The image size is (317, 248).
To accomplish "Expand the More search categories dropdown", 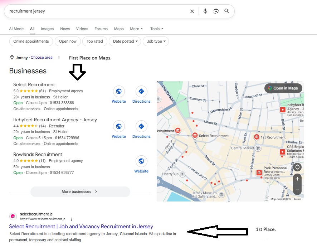I will pyautogui.click(x=136, y=29).
